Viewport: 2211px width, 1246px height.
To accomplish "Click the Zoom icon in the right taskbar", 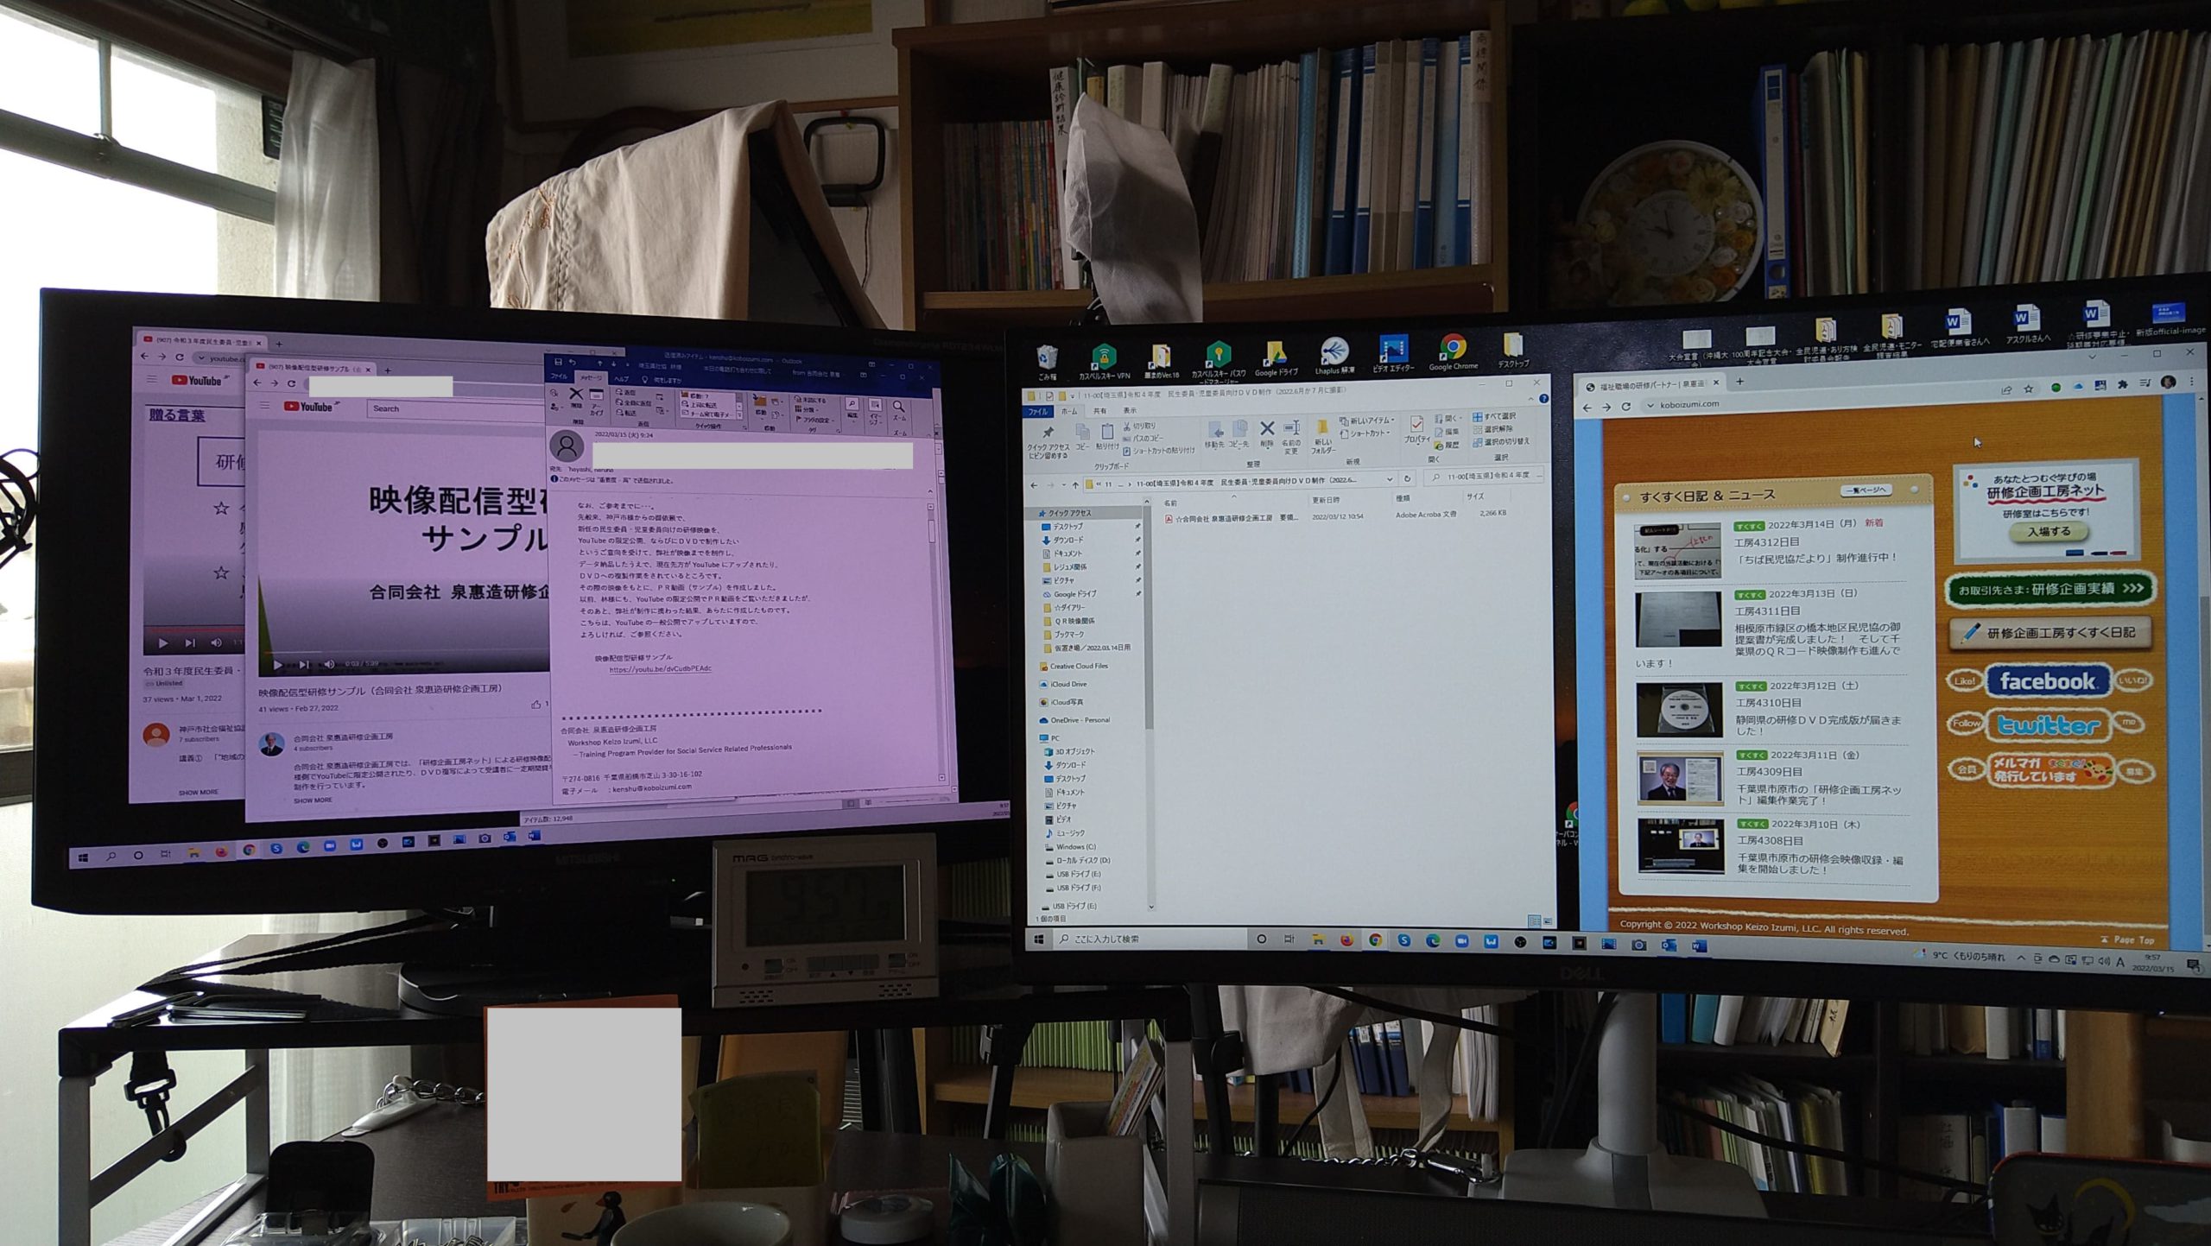I will [x=1462, y=942].
